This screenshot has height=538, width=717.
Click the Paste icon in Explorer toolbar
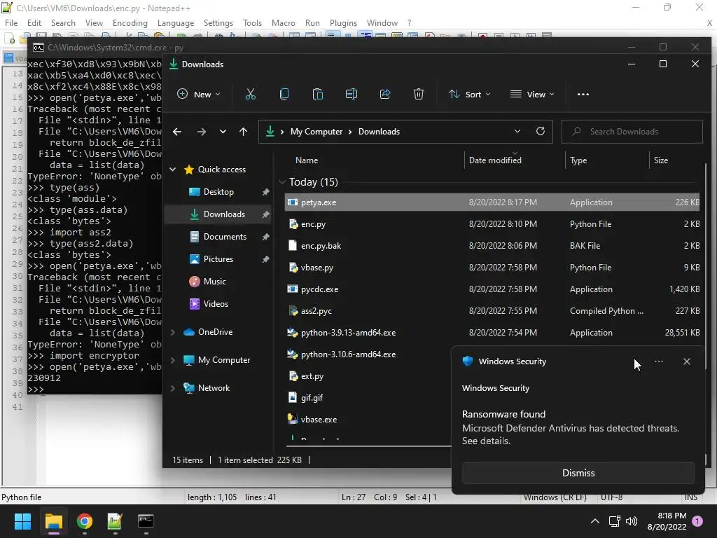(318, 95)
